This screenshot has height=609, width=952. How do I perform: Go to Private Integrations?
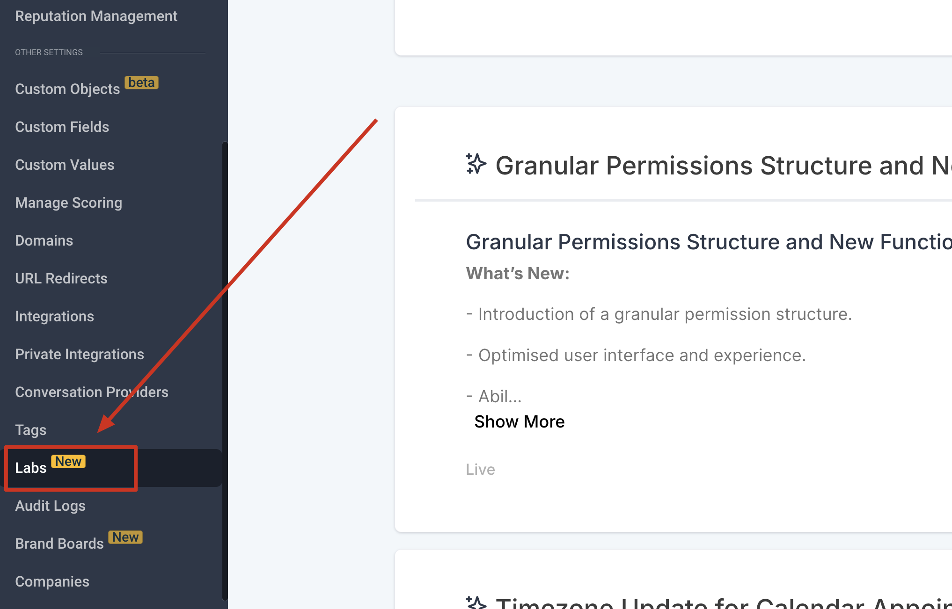pyautogui.click(x=80, y=354)
